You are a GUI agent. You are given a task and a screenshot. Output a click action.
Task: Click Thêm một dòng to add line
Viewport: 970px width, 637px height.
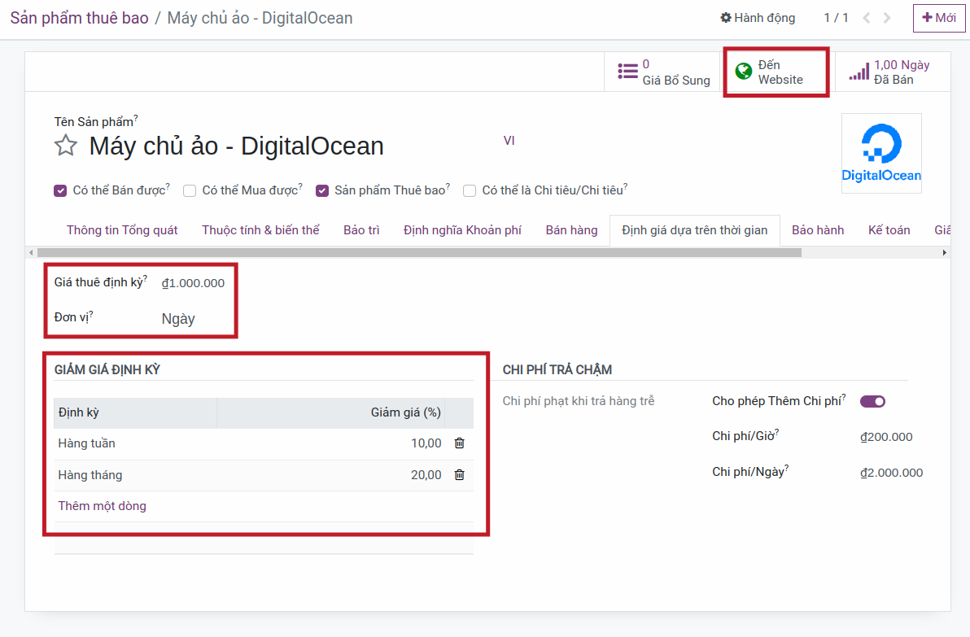(x=103, y=506)
